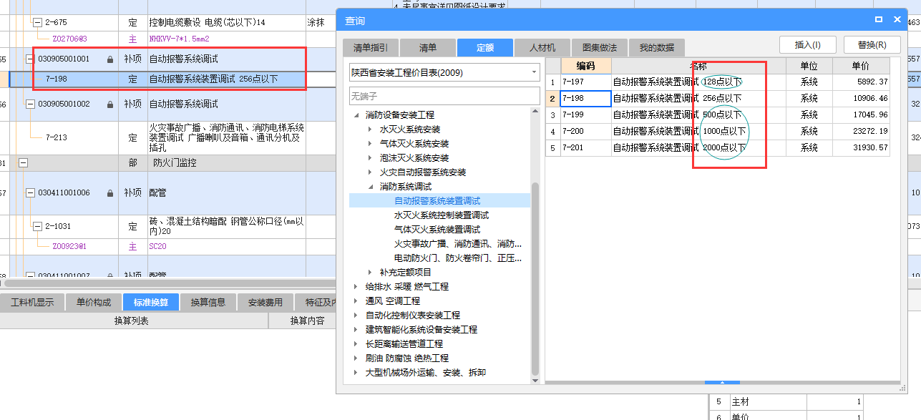
Task: Collapse the 消防系统调试 node
Action: pos(370,187)
